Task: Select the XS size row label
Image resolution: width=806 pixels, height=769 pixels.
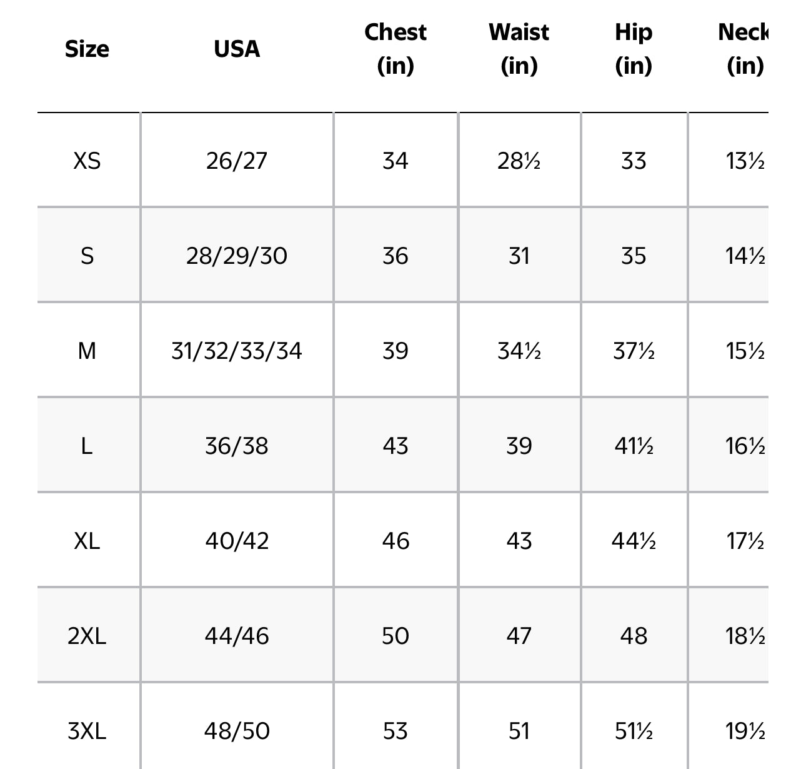Action: click(x=87, y=161)
